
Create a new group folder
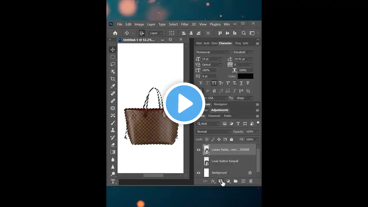235,181
